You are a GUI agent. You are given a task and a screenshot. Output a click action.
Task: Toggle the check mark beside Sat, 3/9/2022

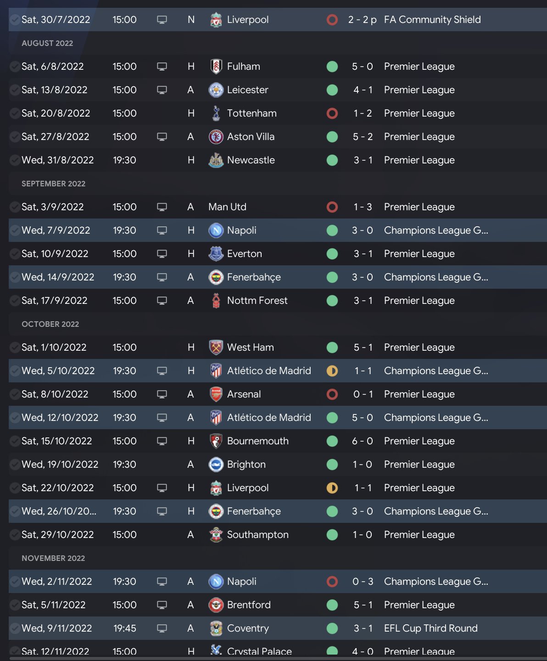pos(15,207)
